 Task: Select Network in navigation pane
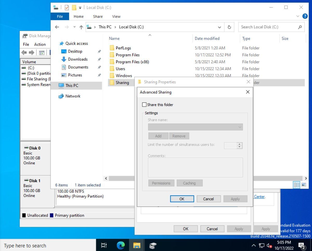pyautogui.click(x=73, y=96)
